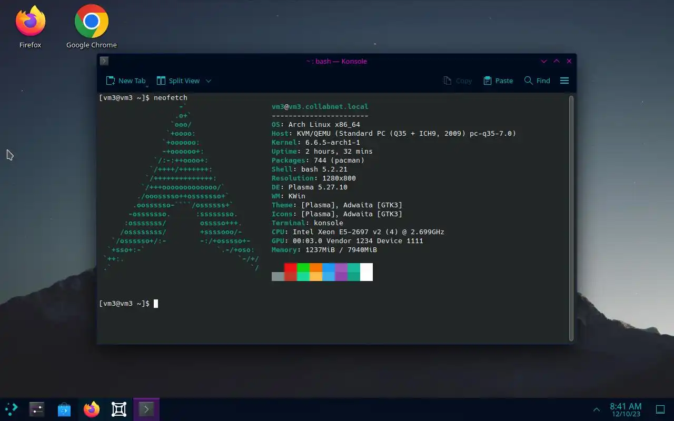Click the GPU 'Vendor 1234 Device 1111' text

click(x=375, y=241)
